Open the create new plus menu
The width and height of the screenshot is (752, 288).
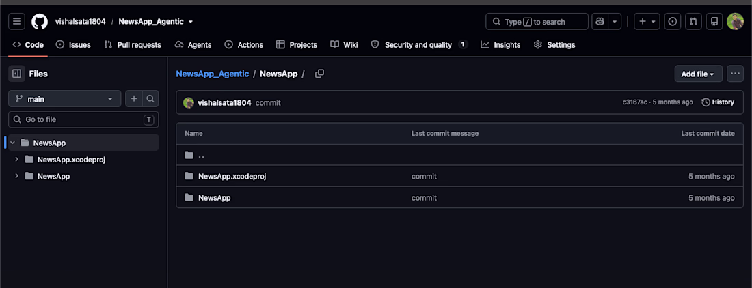click(647, 22)
